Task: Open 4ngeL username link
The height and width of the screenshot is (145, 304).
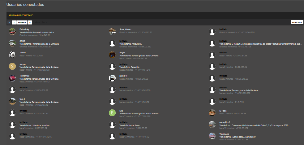Action: point(122,53)
